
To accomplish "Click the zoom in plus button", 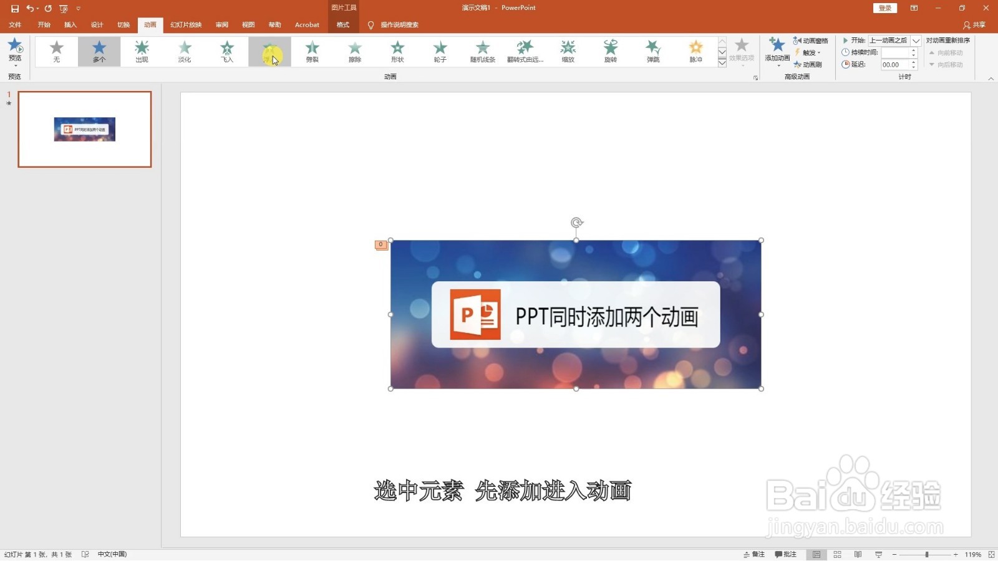I will click(956, 554).
